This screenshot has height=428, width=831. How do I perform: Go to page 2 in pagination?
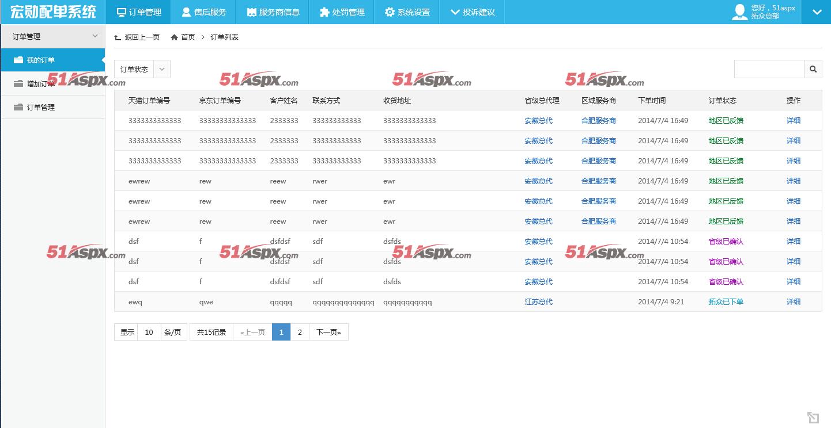tap(300, 332)
